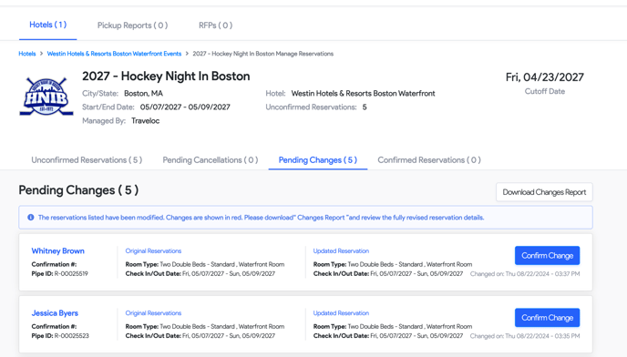Go to the Hotels breadcrumb link
Screen dimensions: 627x357
[27, 54]
